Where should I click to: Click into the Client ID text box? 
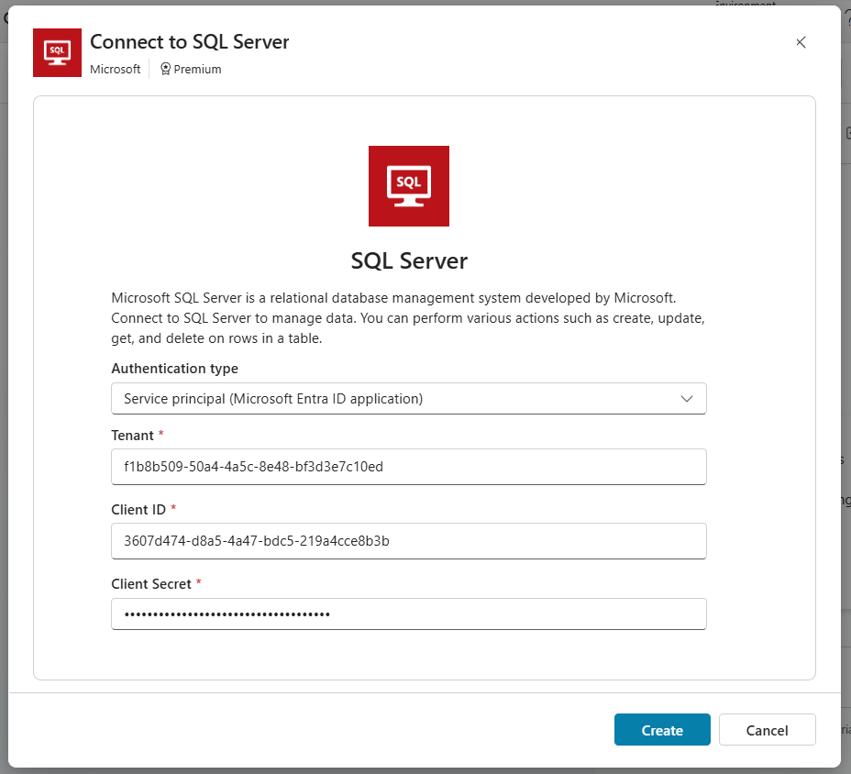pyautogui.click(x=408, y=541)
